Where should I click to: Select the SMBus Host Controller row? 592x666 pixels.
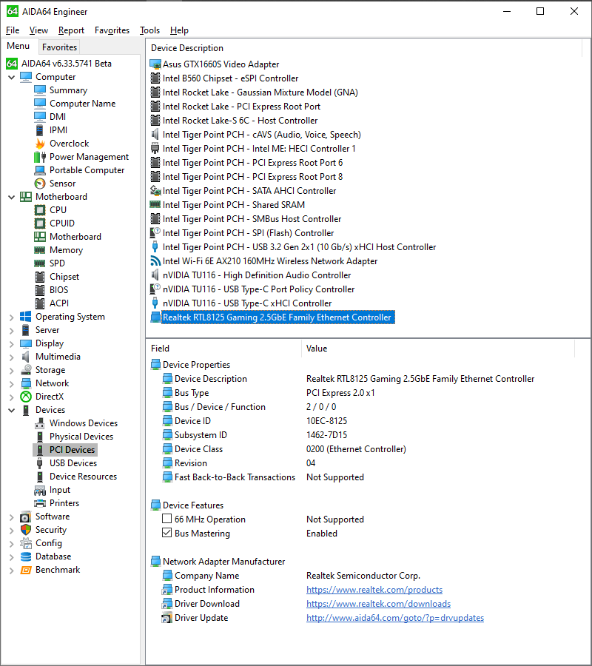(x=252, y=219)
